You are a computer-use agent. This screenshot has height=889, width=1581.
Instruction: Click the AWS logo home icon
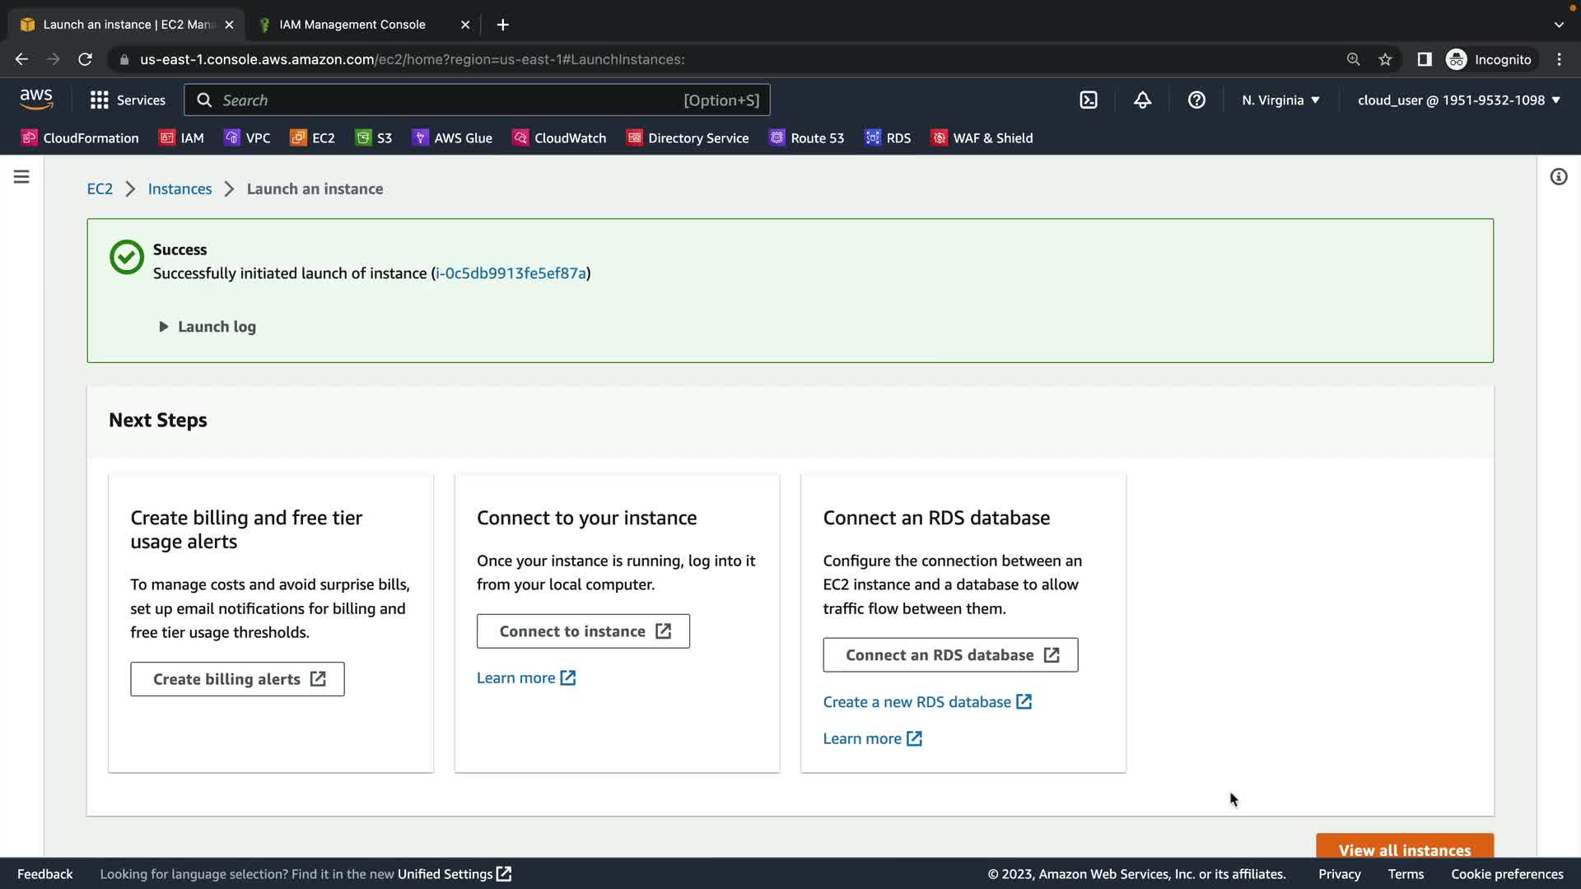[x=36, y=100]
